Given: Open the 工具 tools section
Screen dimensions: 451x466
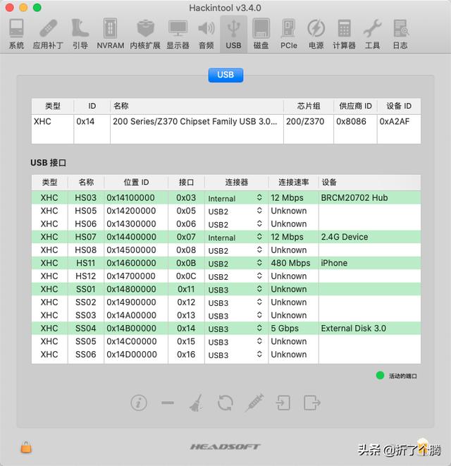Looking at the screenshot, I should [372, 34].
